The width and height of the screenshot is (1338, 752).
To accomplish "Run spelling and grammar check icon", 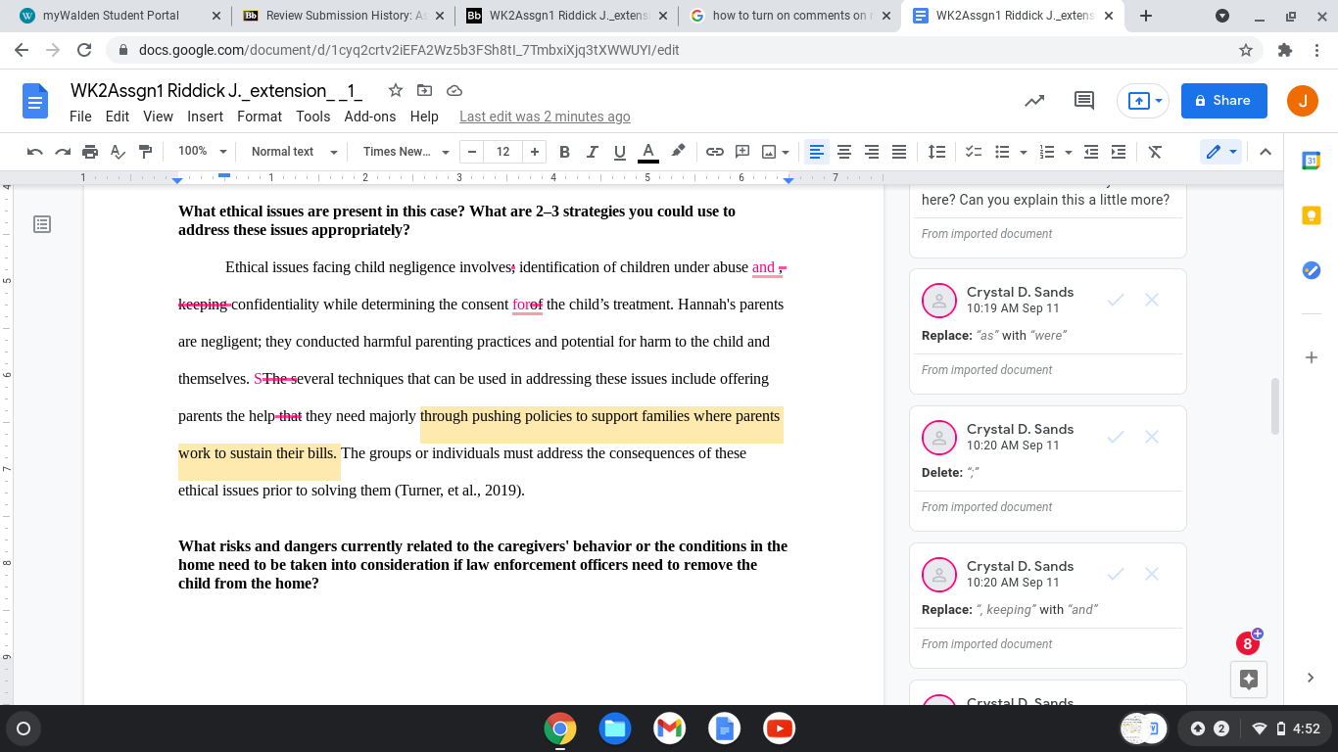I will (x=118, y=152).
